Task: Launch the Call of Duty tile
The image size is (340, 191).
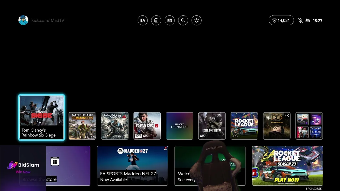Action: [x=212, y=126]
